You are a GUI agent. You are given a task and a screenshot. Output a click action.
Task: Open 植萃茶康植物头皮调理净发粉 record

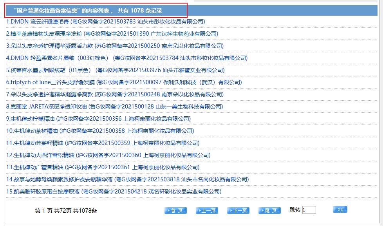(x=112, y=34)
